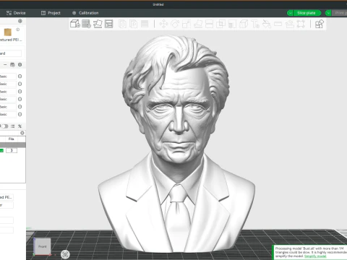This screenshot has height=260, width=347.
Task: Select the Text shape tool
Action: (255, 24)
